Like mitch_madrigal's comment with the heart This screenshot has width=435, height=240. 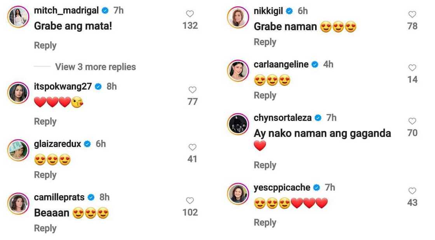[190, 14]
